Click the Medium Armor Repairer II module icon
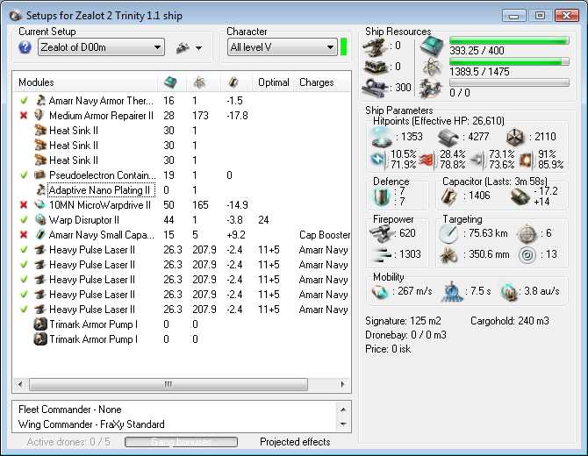This screenshot has width=588, height=456. pyautogui.click(x=39, y=115)
